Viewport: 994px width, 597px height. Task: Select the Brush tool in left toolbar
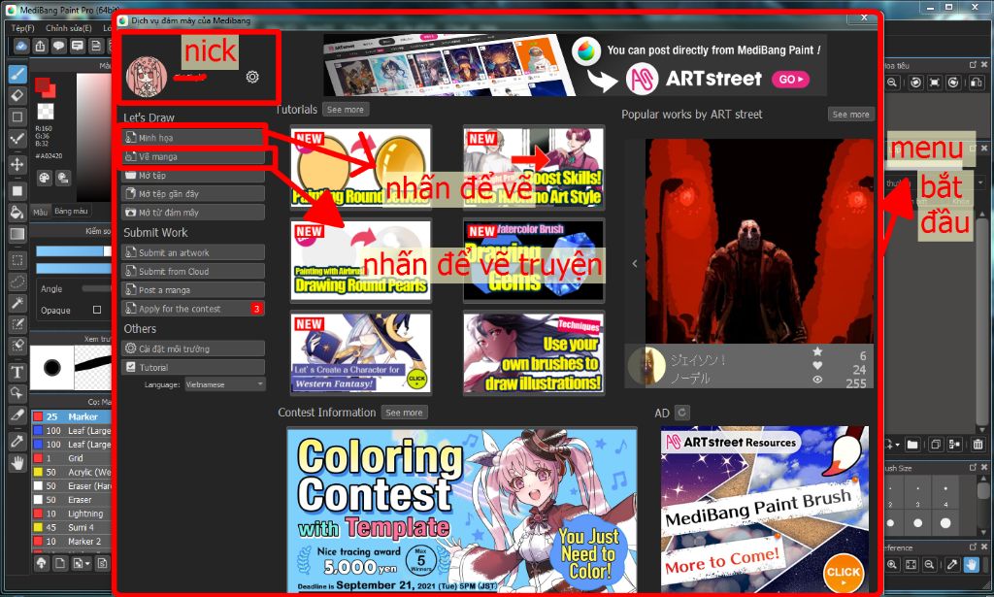17,74
